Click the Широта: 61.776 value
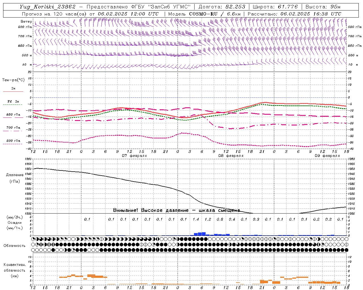 click(275, 7)
